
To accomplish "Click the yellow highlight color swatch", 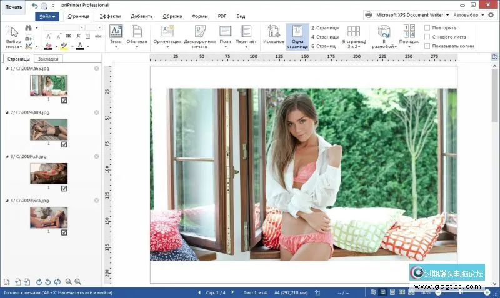I will pos(64,46).
